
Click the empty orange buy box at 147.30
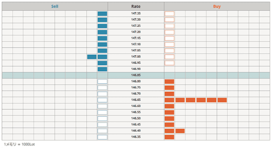169,20
